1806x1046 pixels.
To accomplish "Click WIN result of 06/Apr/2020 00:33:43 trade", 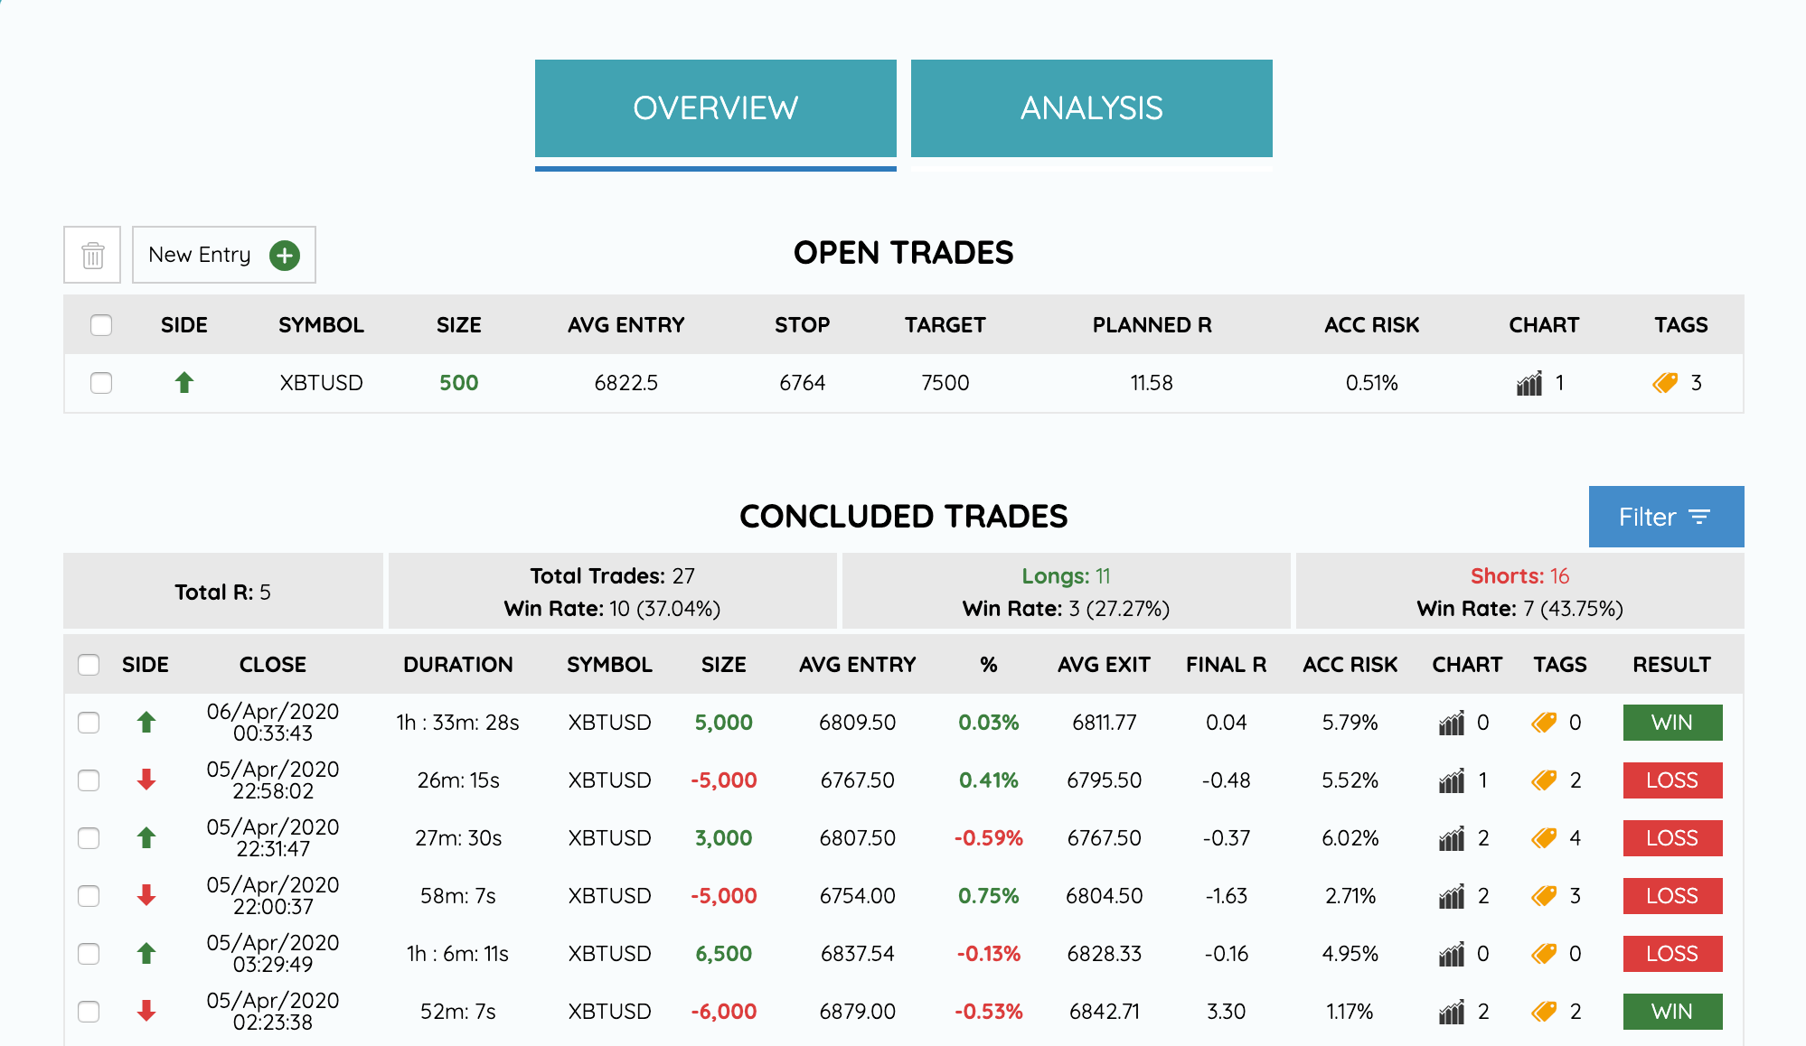I will coord(1672,723).
